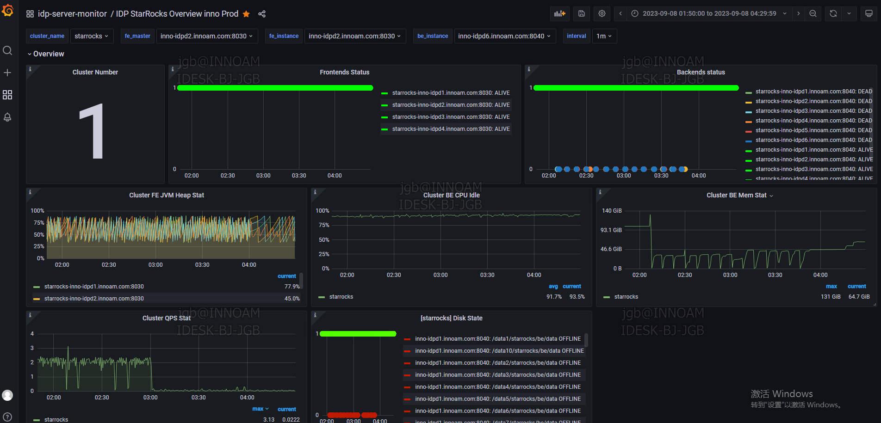Open Cluster FE JVM Heap Stat title menu
The width and height of the screenshot is (881, 423).
[167, 195]
